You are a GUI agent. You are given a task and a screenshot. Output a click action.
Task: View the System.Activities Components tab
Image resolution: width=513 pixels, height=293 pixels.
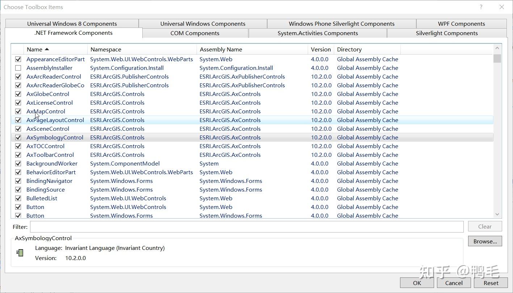coord(318,33)
